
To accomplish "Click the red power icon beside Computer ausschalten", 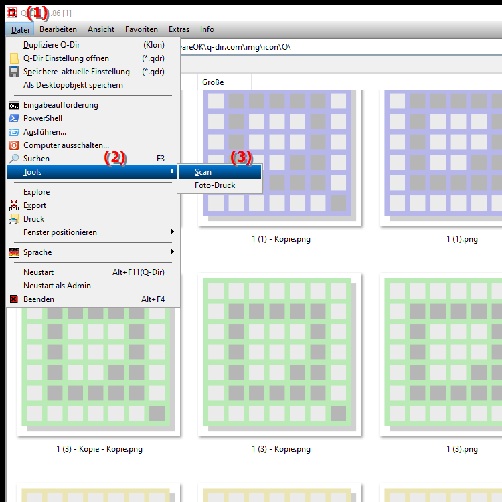I will click(14, 145).
